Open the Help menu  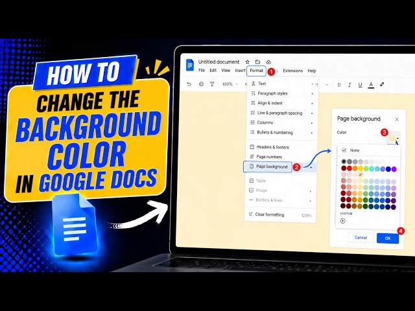[x=312, y=71]
